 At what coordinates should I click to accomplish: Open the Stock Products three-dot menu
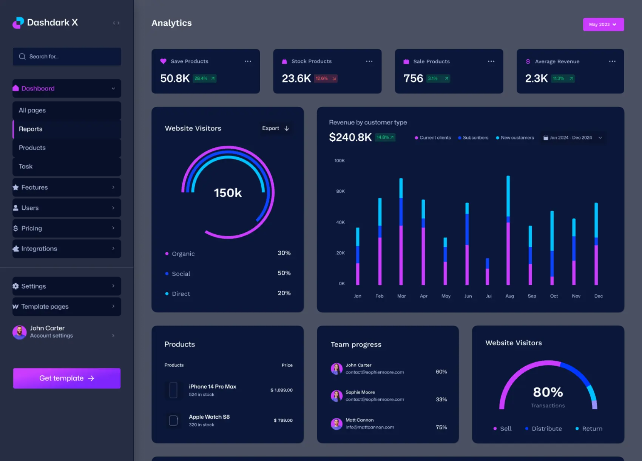pos(369,61)
